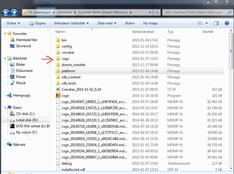Go back with the blue Back arrow
Screen dimensions: 234x174
(x=6, y=12)
